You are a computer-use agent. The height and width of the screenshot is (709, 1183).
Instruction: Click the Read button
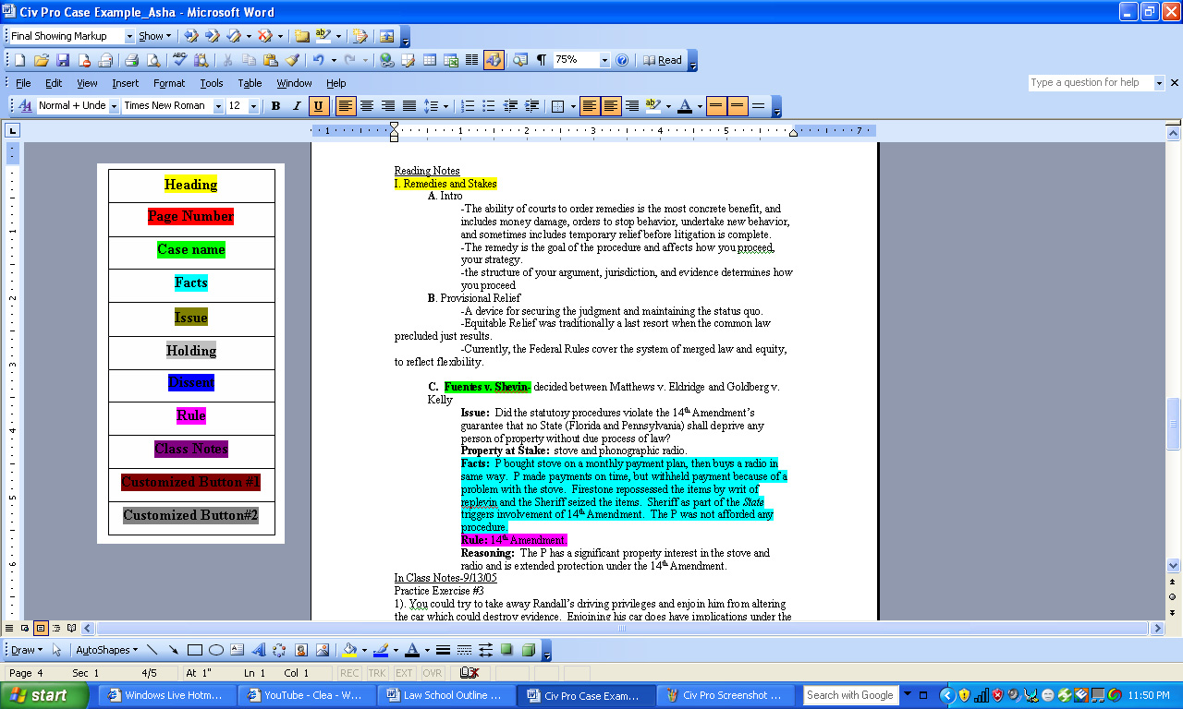point(663,60)
